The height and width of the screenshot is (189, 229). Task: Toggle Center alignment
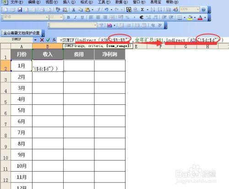[x=98, y=17]
